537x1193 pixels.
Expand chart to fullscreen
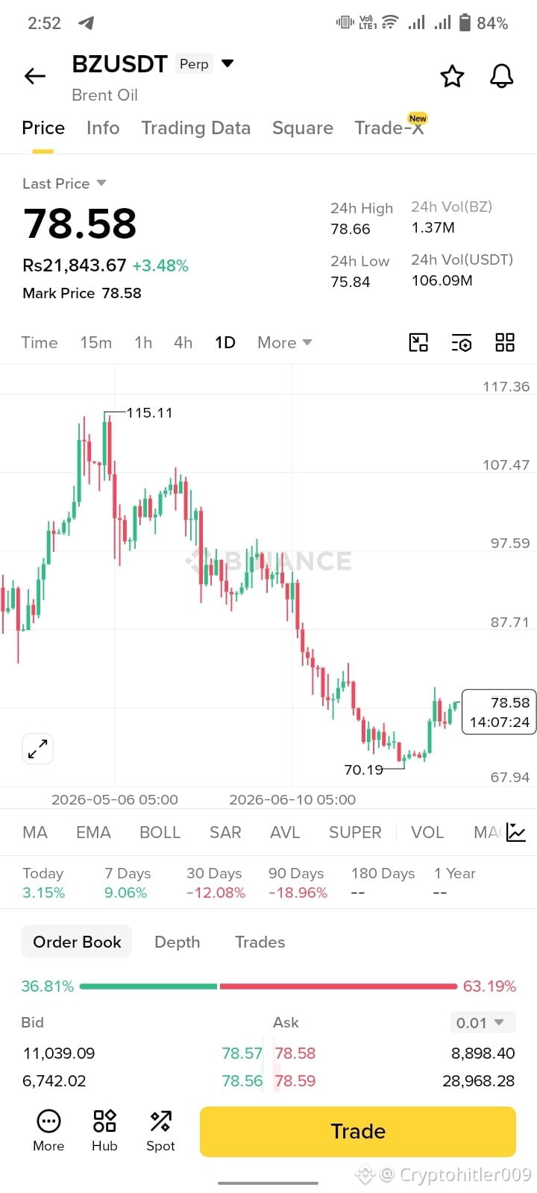(x=37, y=749)
